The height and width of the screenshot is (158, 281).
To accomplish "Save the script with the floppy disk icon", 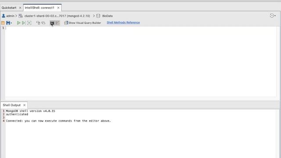I will pos(8,23).
